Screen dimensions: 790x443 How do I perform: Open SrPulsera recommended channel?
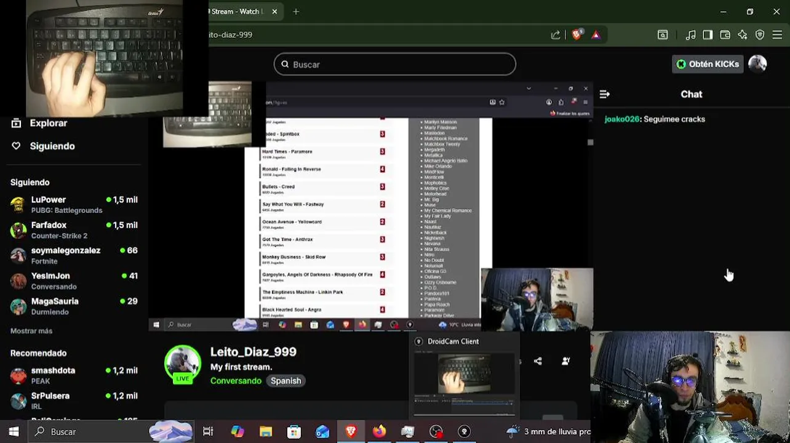(x=74, y=401)
